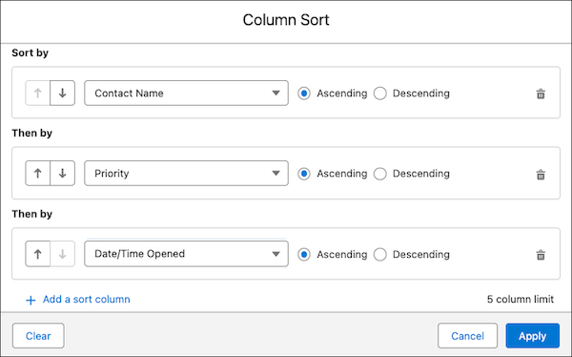
Task: Move Priority sort row up
Action: click(x=37, y=173)
